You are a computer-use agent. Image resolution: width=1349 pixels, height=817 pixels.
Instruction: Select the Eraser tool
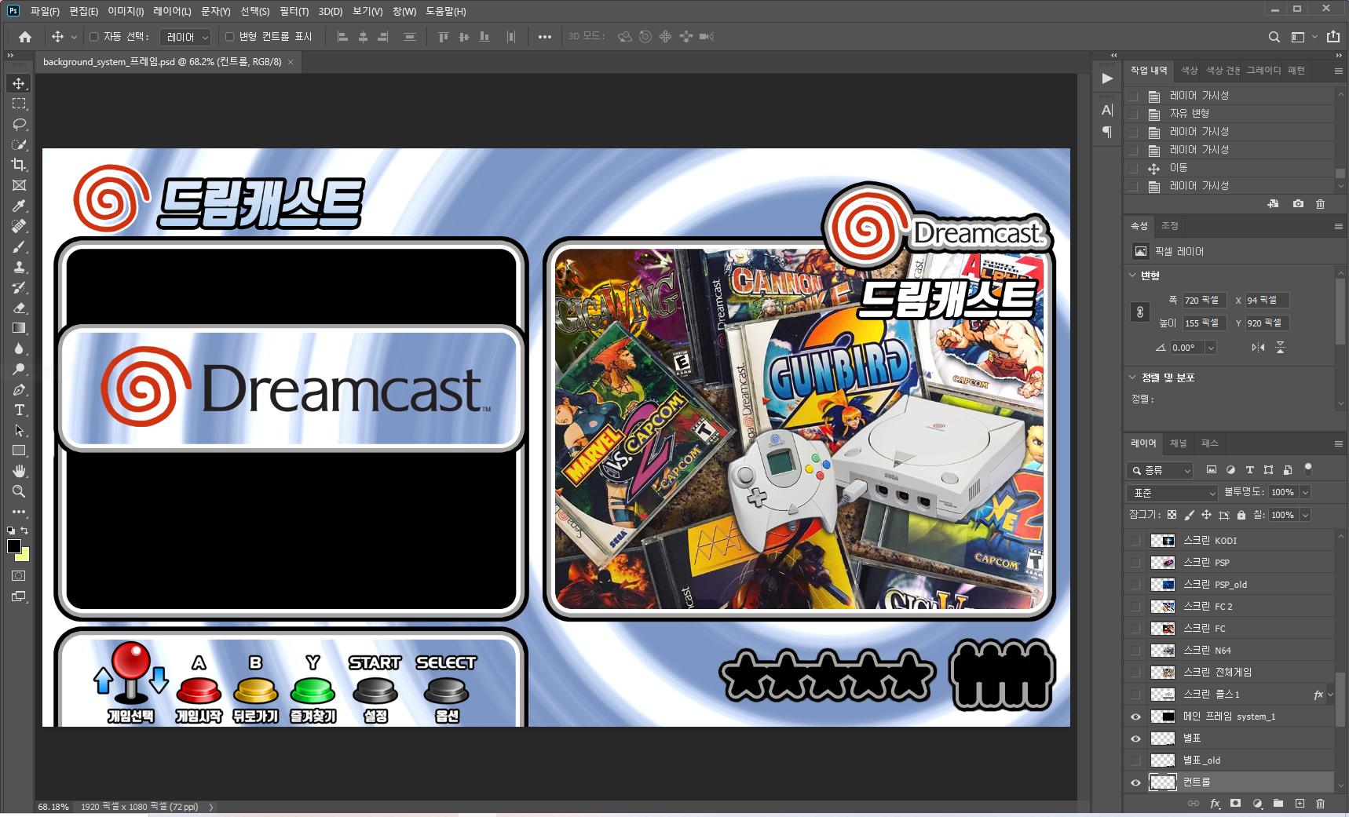[x=19, y=308]
